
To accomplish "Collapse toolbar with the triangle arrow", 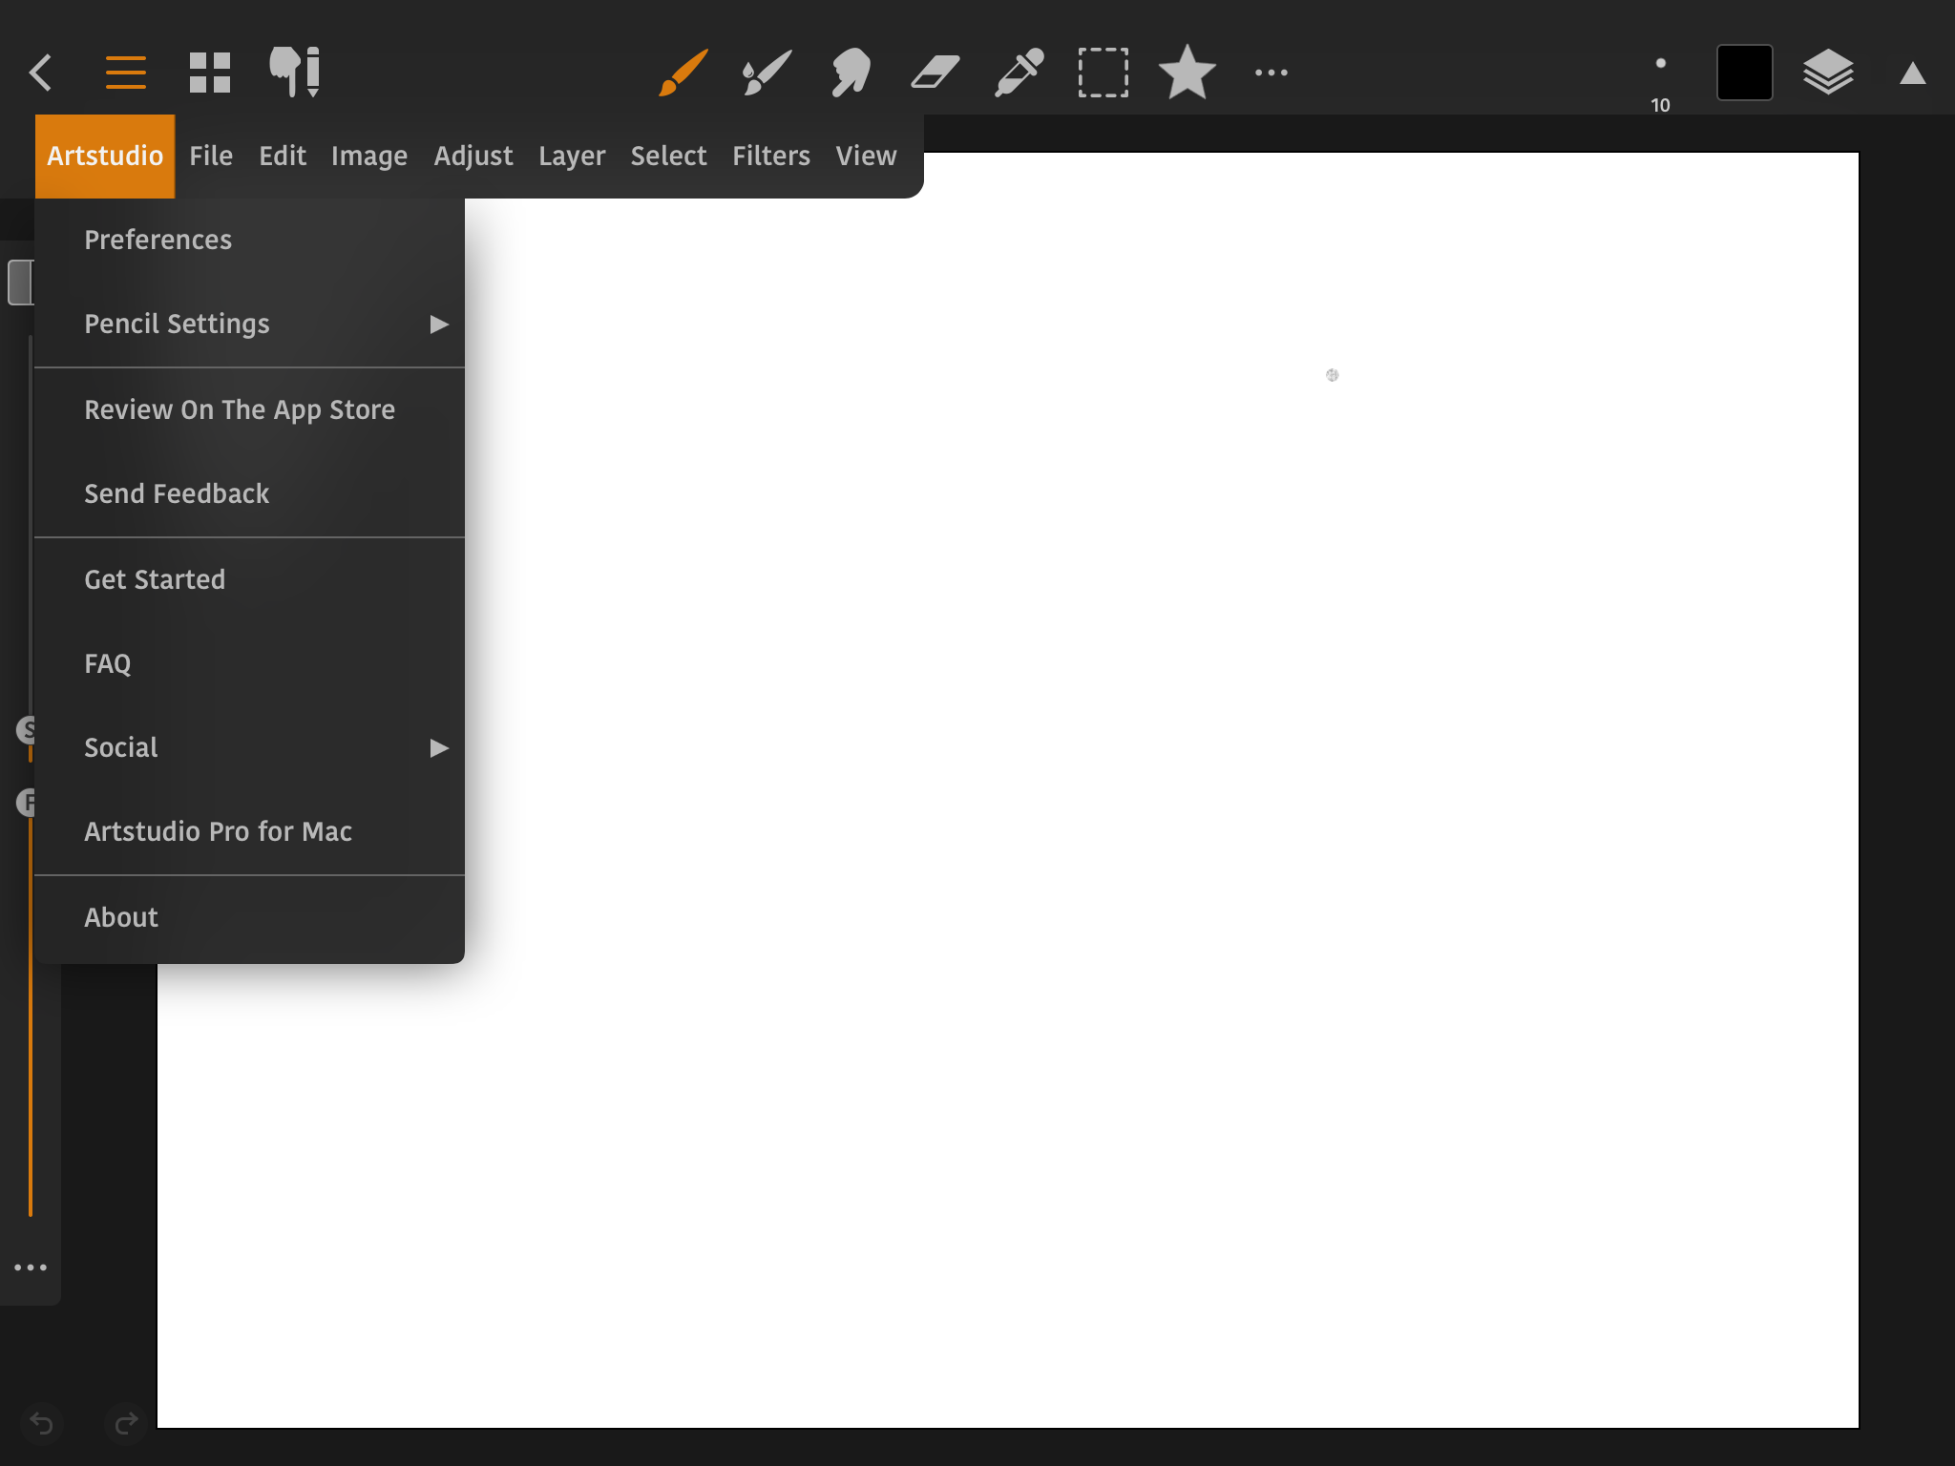I will coord(1912,74).
